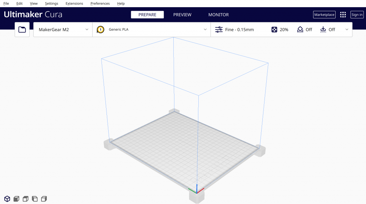Switch to the PREVIEW stage

[182, 15]
